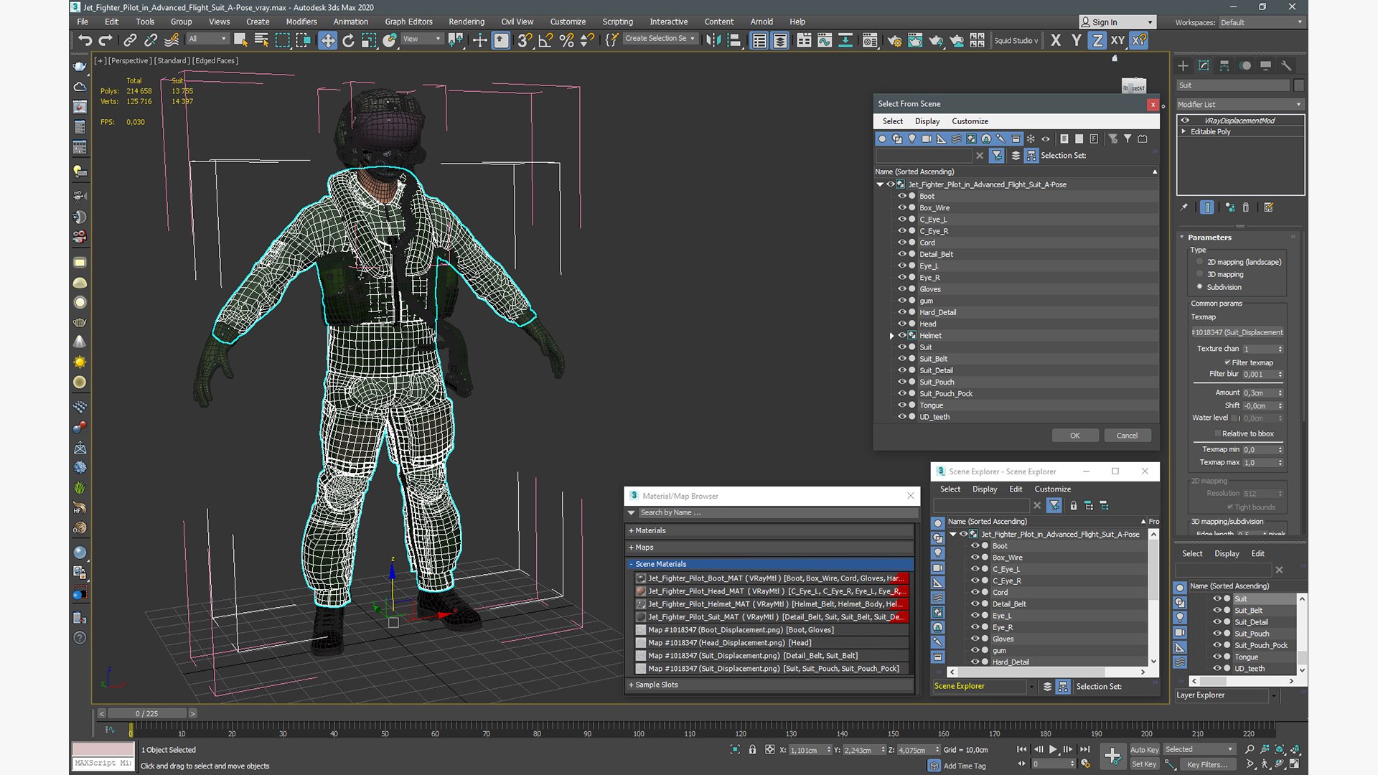Viewport: 1378px width, 775px height.
Task: Click the Sign In button
Action: [x=1117, y=22]
